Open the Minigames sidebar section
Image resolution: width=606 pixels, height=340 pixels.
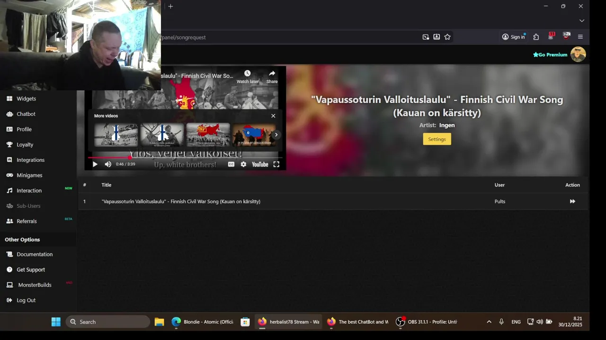point(29,175)
